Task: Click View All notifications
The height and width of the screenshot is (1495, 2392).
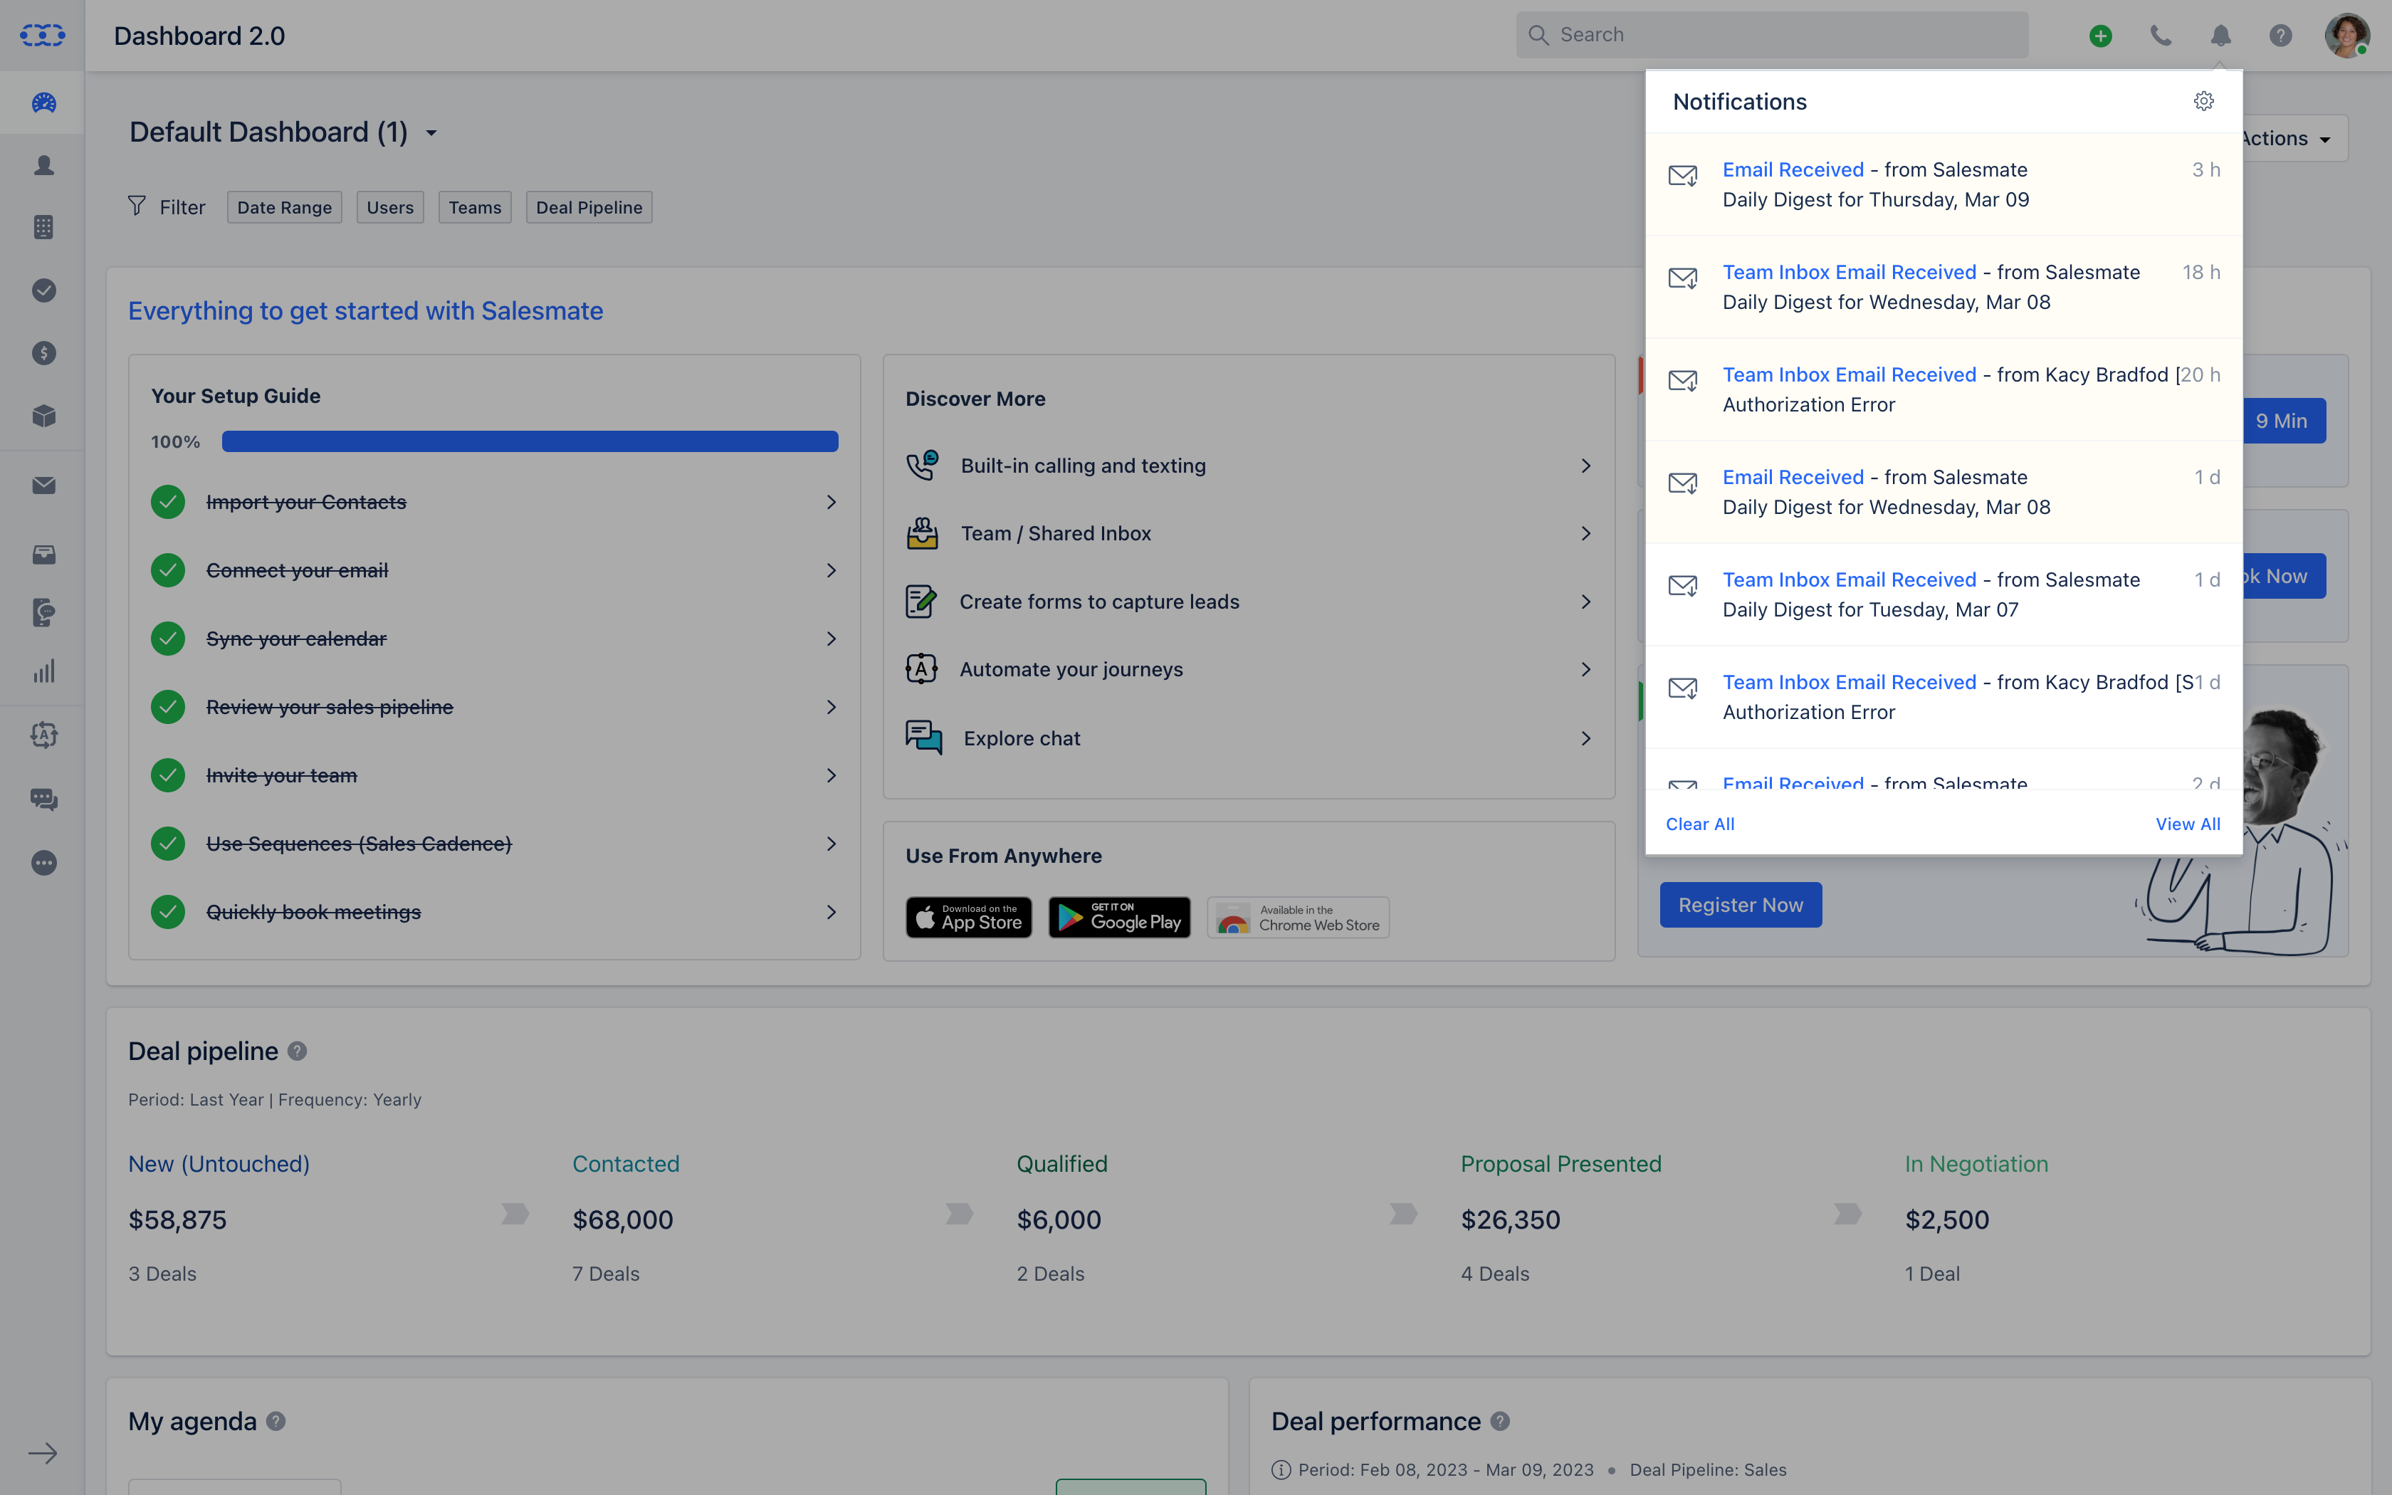Action: point(2188,824)
